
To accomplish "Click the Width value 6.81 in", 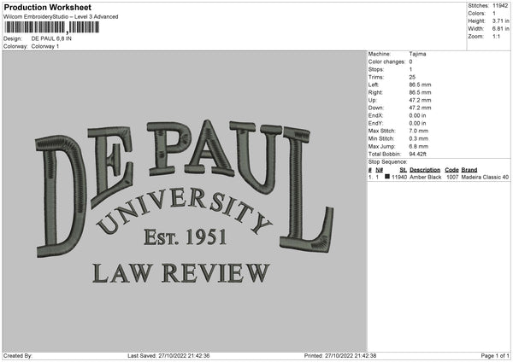I will 500,29.
